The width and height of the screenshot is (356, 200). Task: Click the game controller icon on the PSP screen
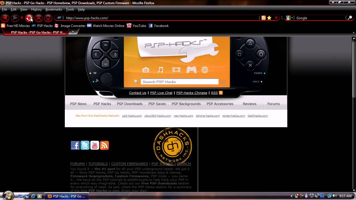click(191, 70)
